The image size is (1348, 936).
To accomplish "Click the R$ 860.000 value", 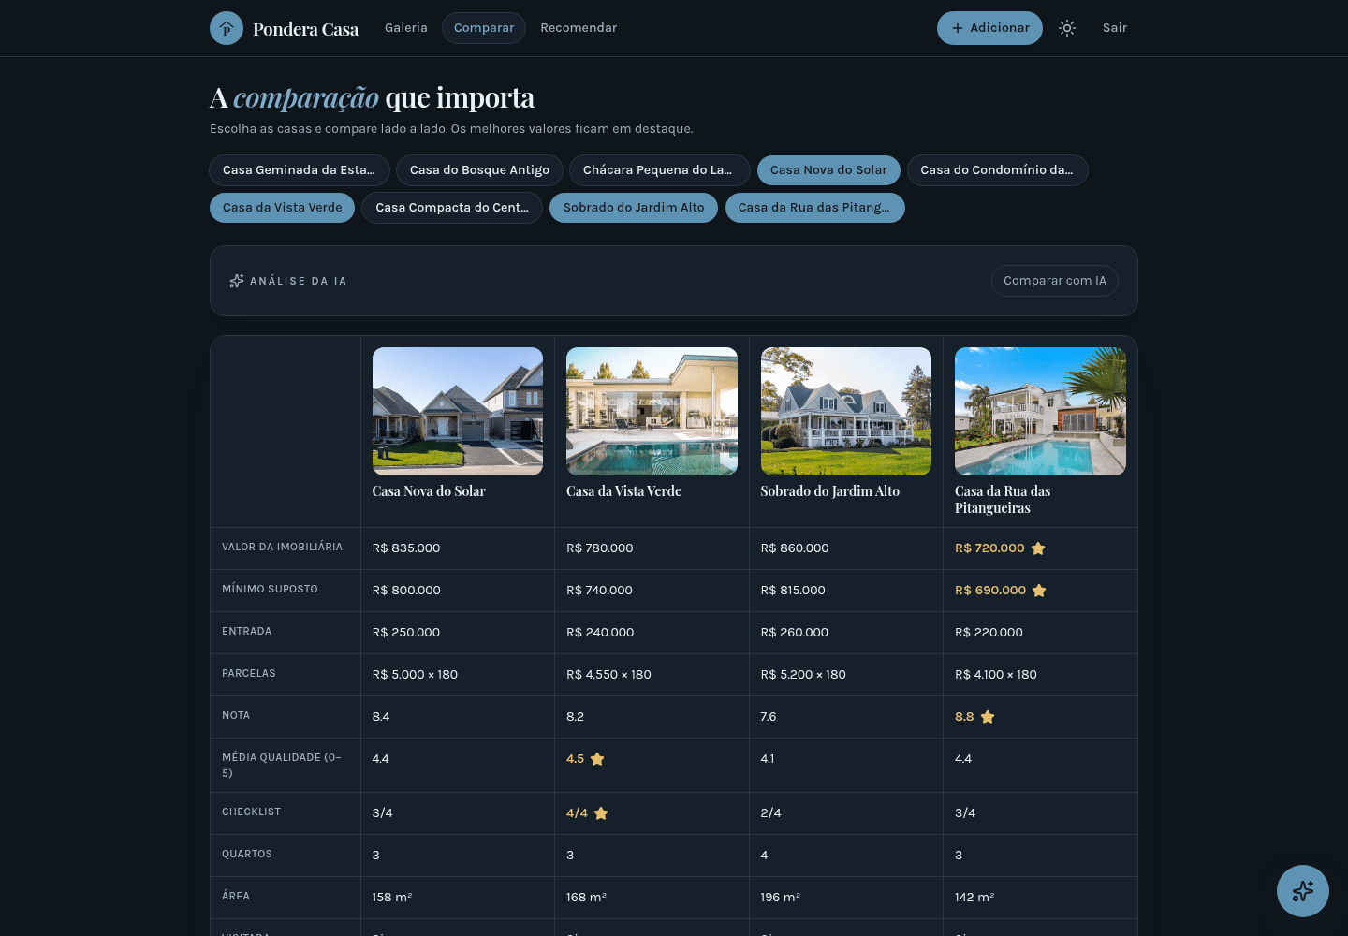I will [795, 548].
